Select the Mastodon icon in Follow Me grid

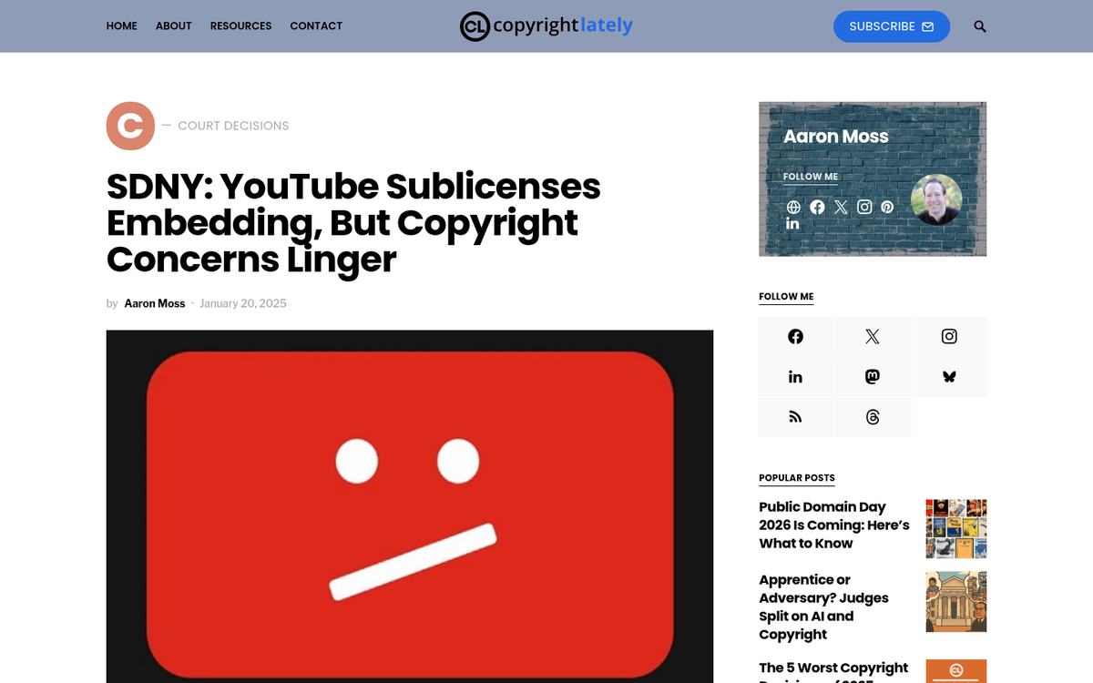(872, 376)
